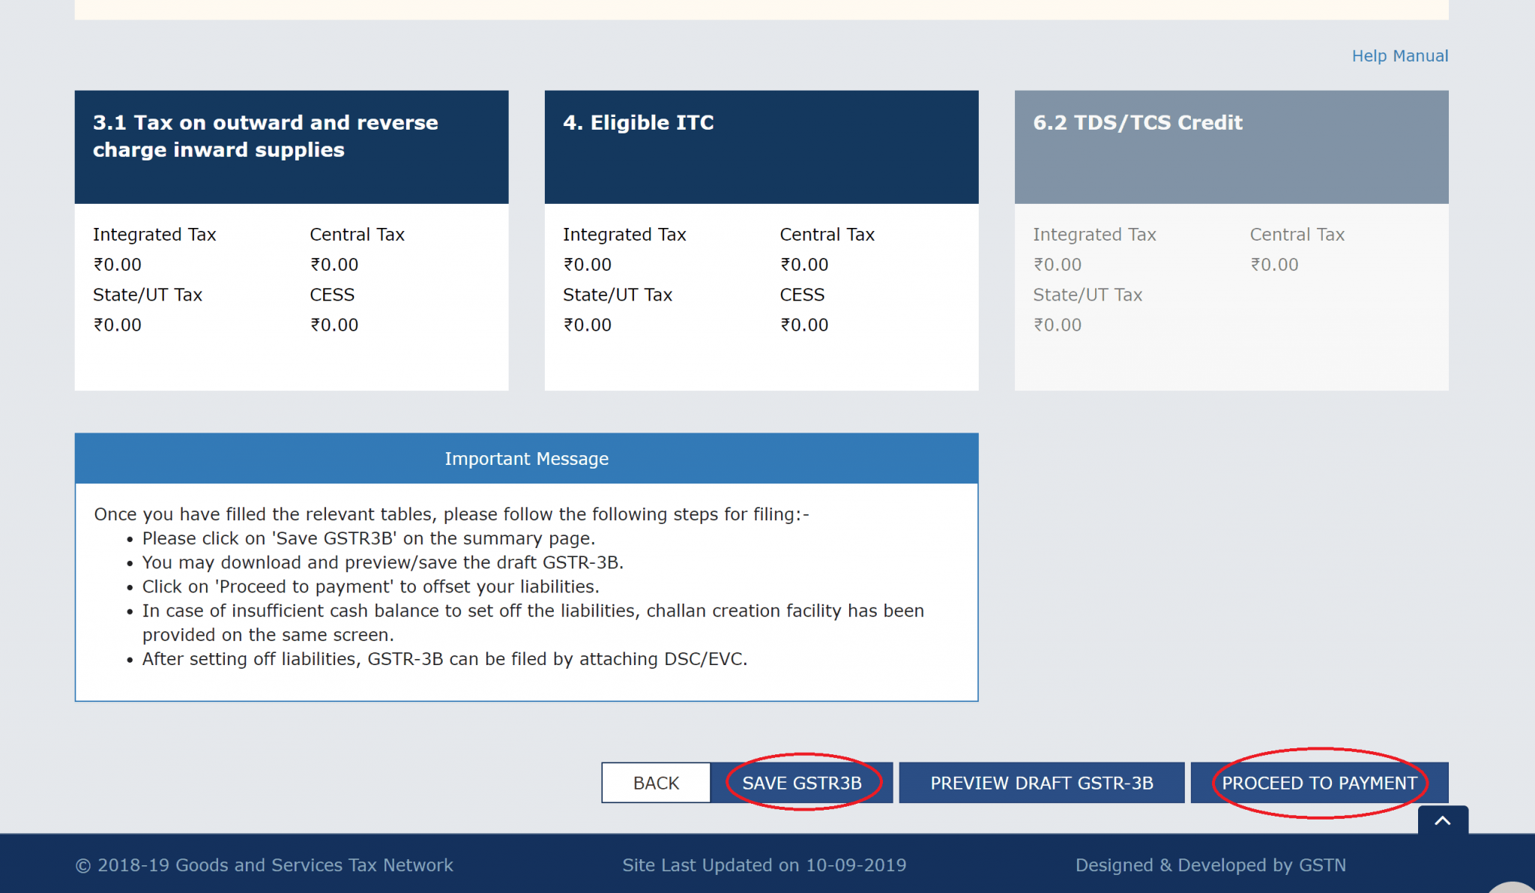Click Integrated Tax amount under TDS/TCS Credit
The height and width of the screenshot is (893, 1535).
tap(1058, 265)
